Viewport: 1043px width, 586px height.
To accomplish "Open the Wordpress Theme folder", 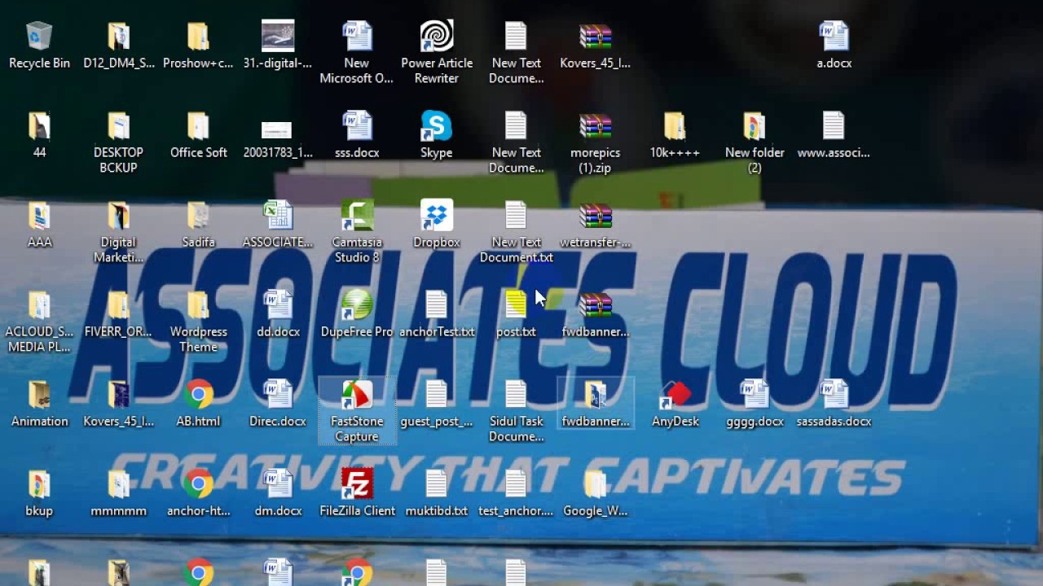I will (x=198, y=322).
